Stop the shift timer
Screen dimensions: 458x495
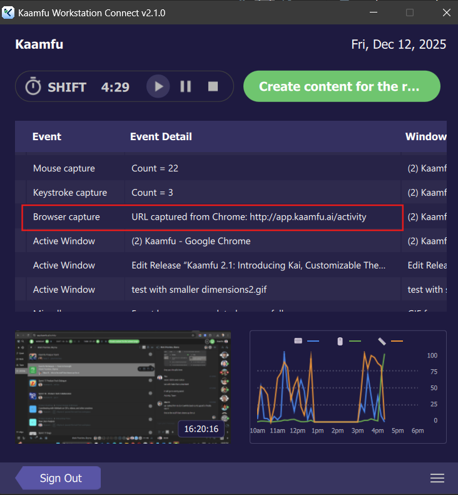[213, 86]
